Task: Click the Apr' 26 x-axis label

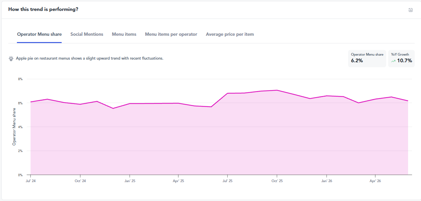Action: tap(375, 181)
